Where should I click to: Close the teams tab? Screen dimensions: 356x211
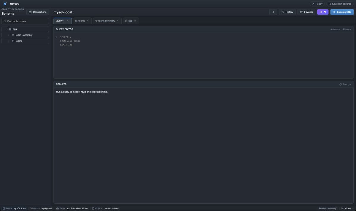(x=88, y=21)
